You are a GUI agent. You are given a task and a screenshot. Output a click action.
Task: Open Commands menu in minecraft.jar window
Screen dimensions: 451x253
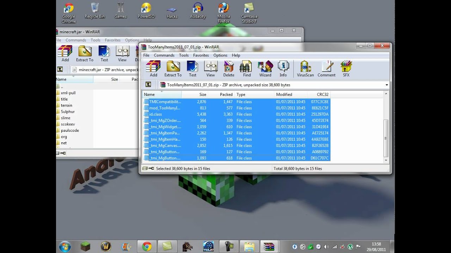tap(76, 40)
